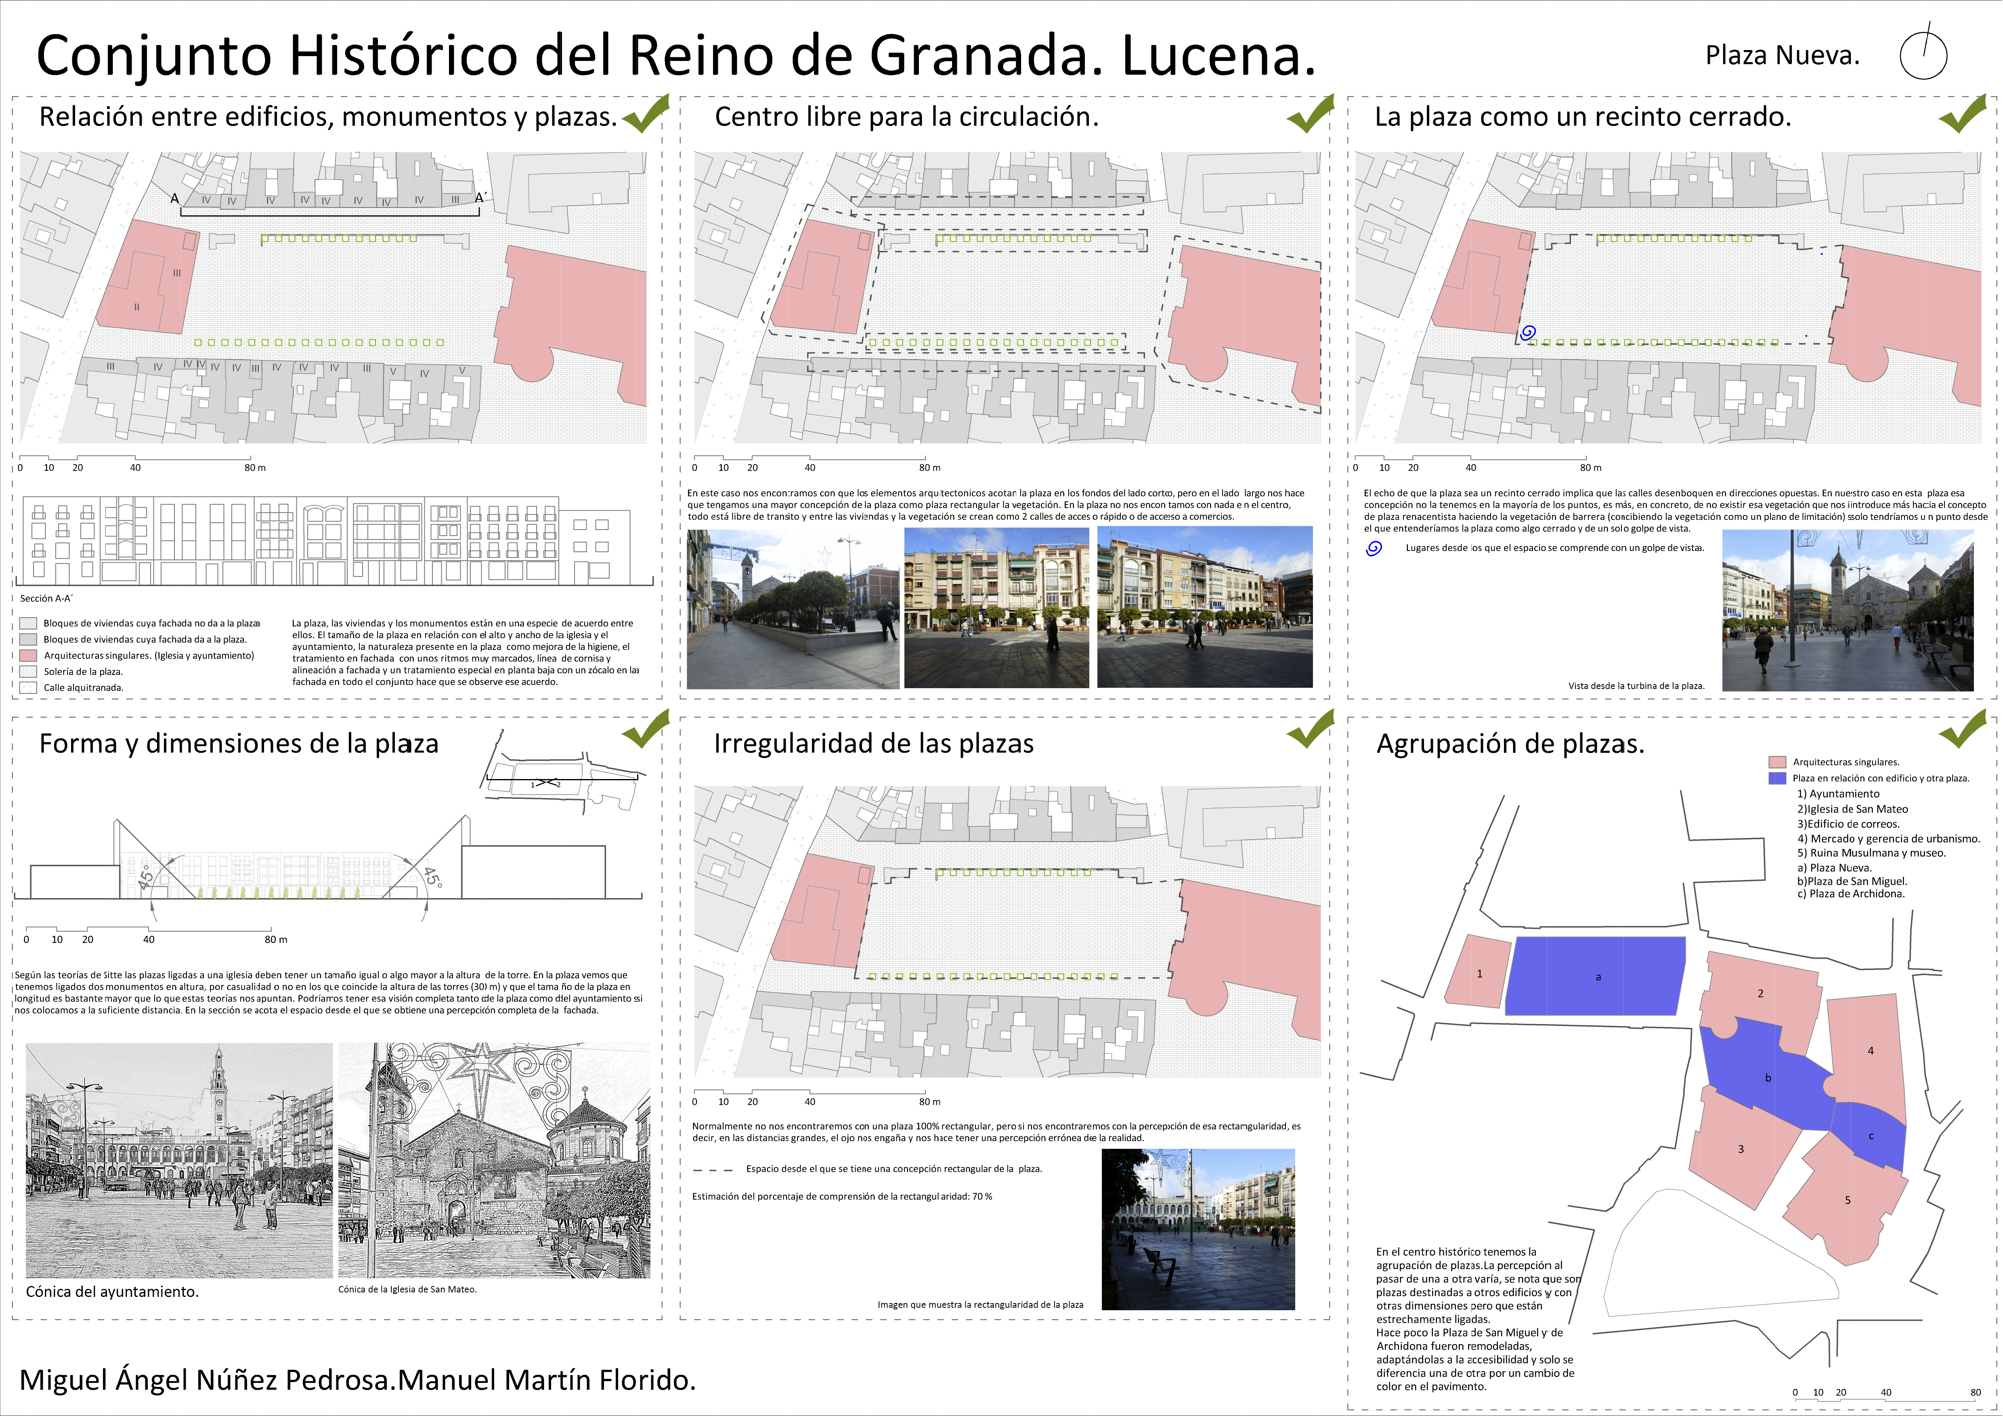Click legend entry 'c) Plaza de Archidona.'
Image resolution: width=2003 pixels, height=1416 pixels.
pos(1850,894)
